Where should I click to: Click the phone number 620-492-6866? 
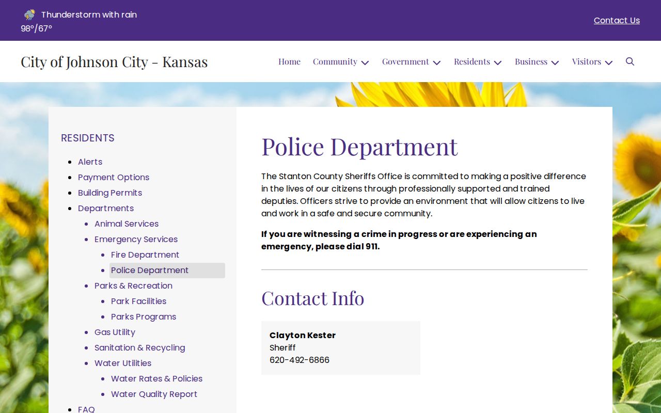pos(300,360)
